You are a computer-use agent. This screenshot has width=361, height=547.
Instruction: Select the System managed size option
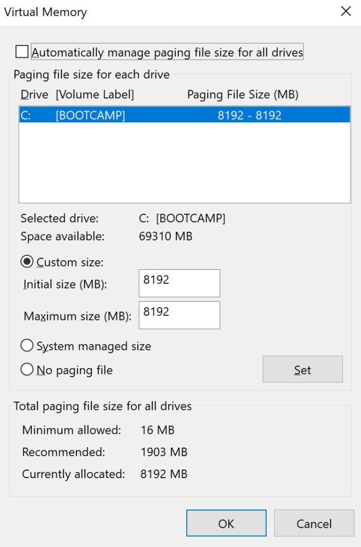(27, 346)
